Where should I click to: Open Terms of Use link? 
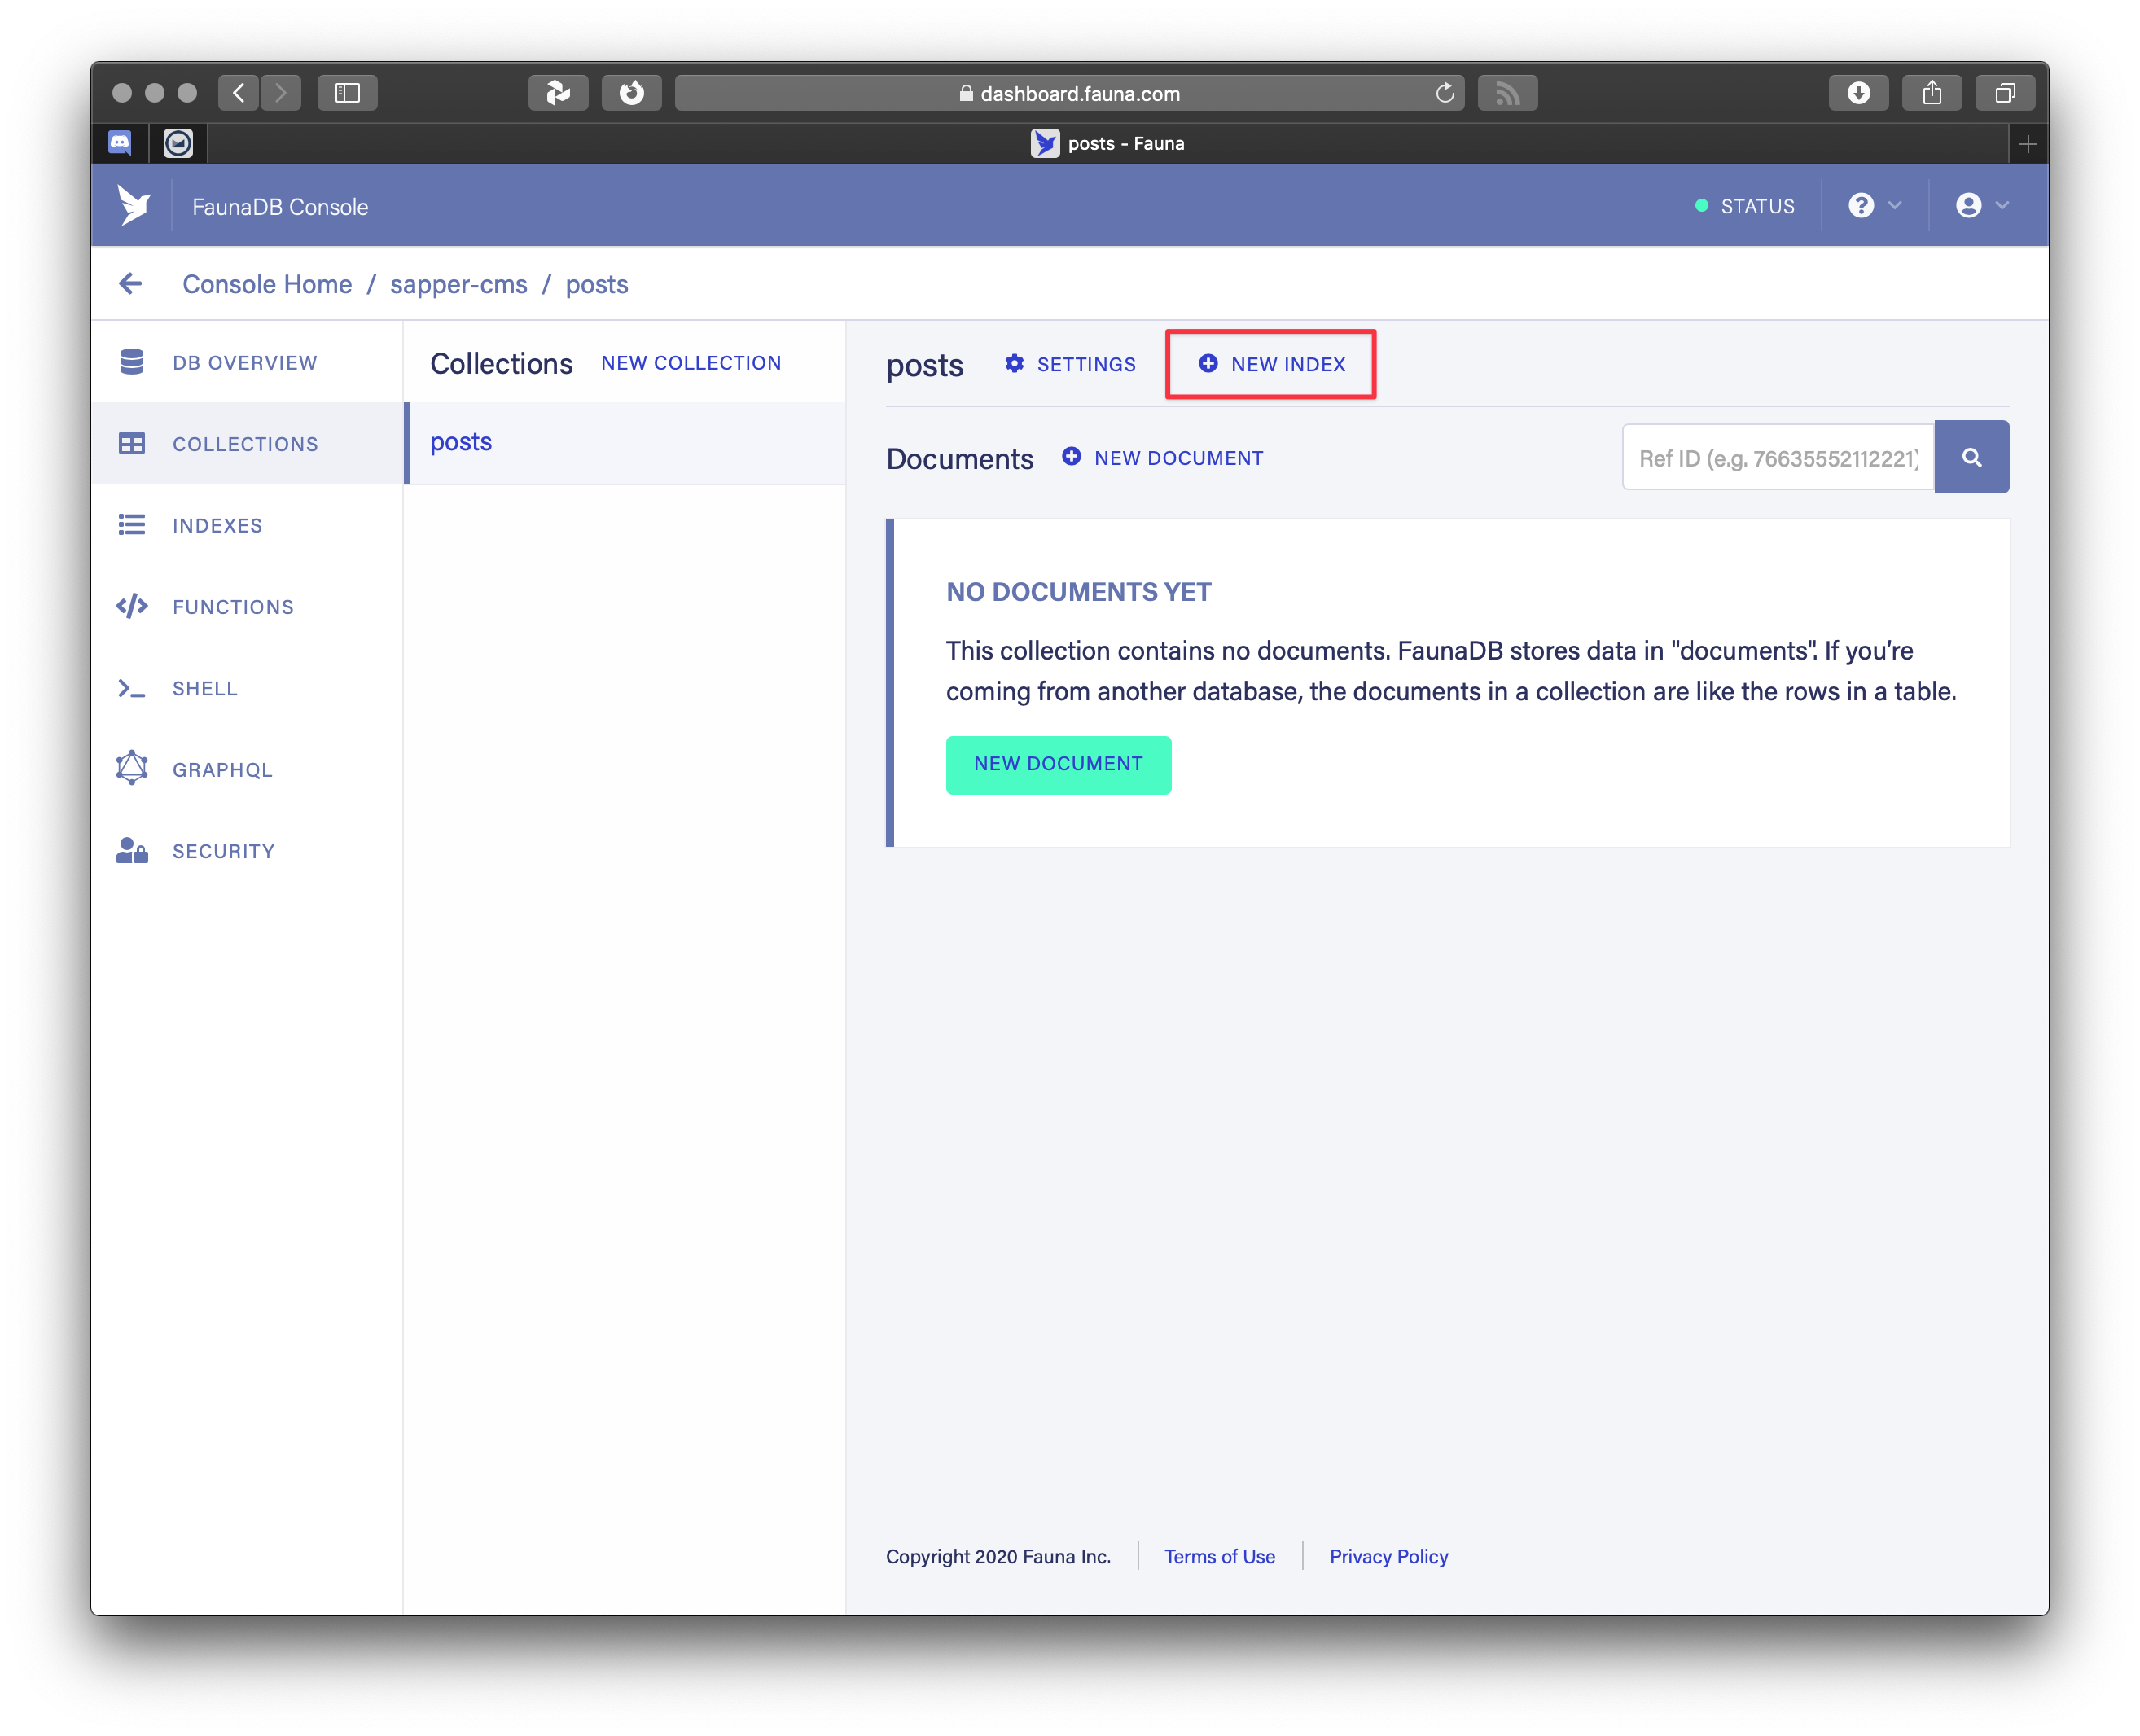(x=1219, y=1556)
